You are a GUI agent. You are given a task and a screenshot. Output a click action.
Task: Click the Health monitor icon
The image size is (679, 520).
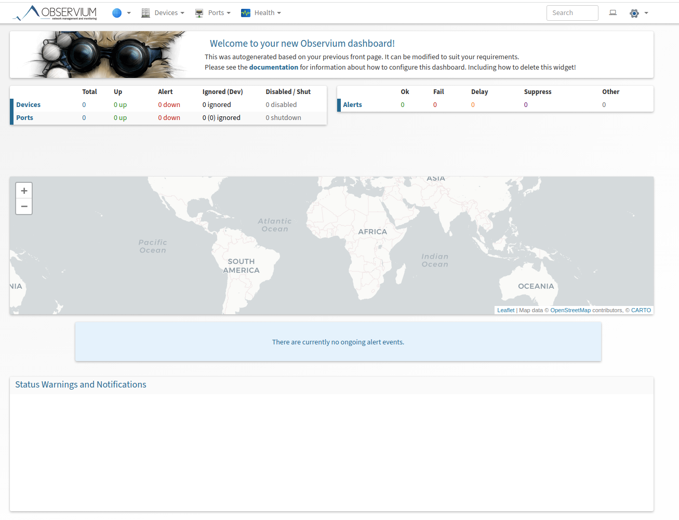[x=246, y=13]
